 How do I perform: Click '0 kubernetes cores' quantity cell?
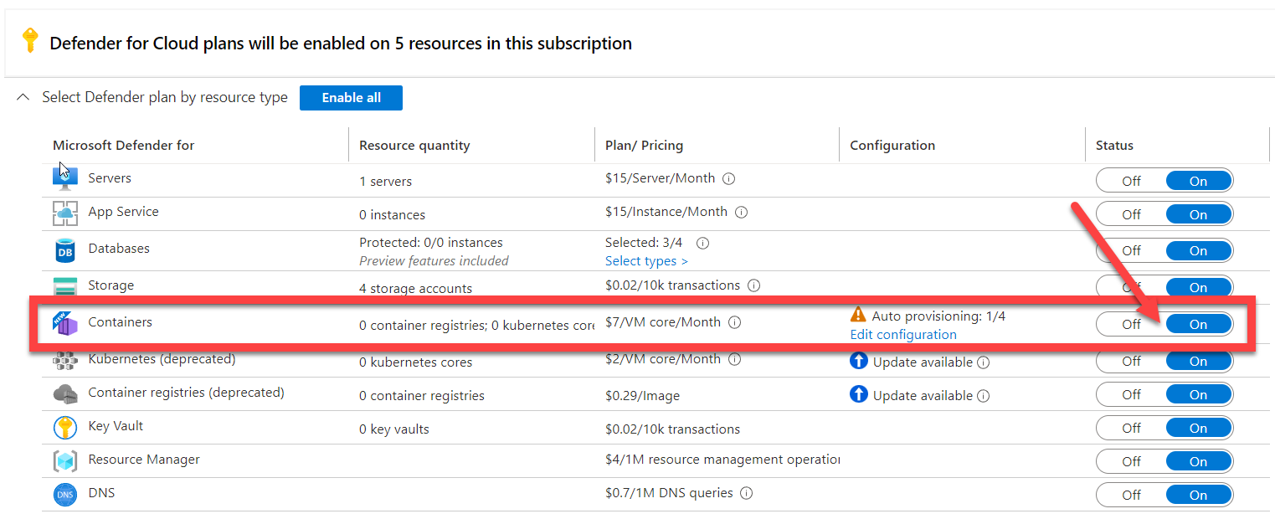(x=415, y=362)
